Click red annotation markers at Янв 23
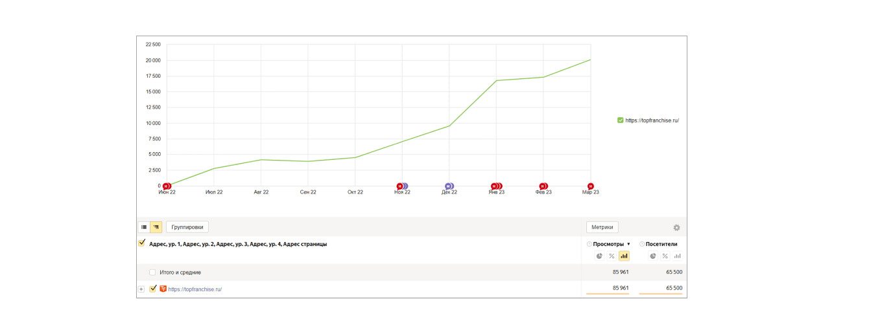This screenshot has height=334, width=869. (x=497, y=186)
